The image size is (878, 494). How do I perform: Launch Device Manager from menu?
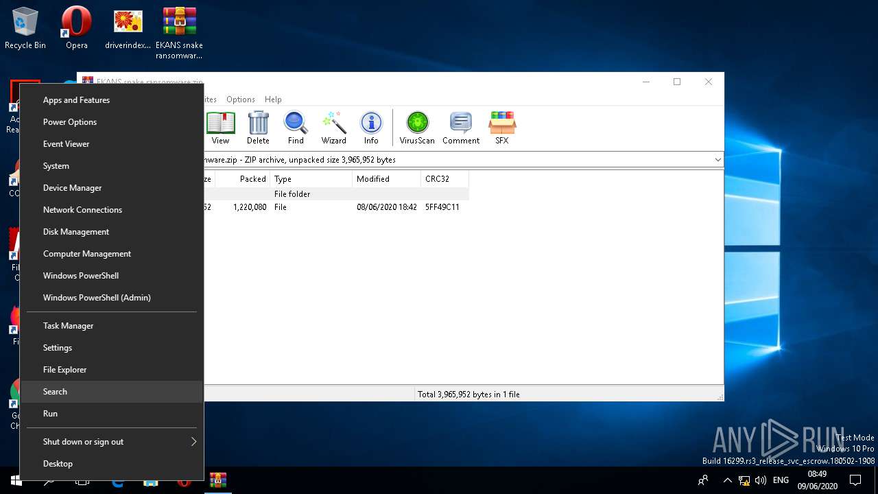(112, 188)
